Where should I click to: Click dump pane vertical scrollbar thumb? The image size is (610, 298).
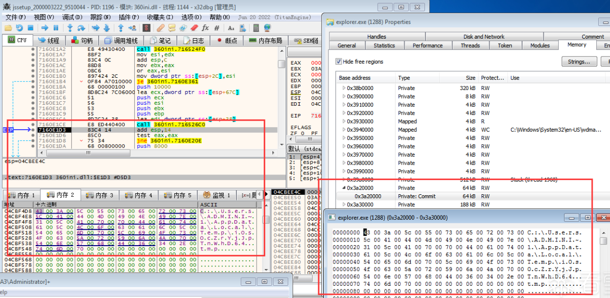[x=265, y=220]
